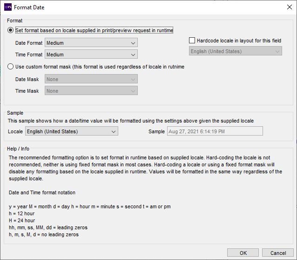Open the Locale dropdown in the Sample section
The height and width of the screenshot is (260, 297).
coord(72,131)
